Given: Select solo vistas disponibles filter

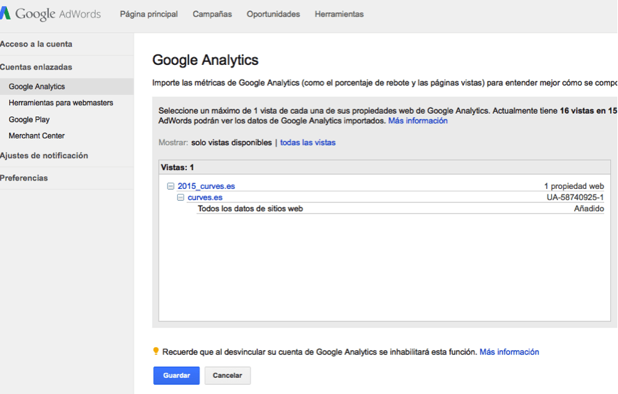Looking at the screenshot, I should click(232, 143).
